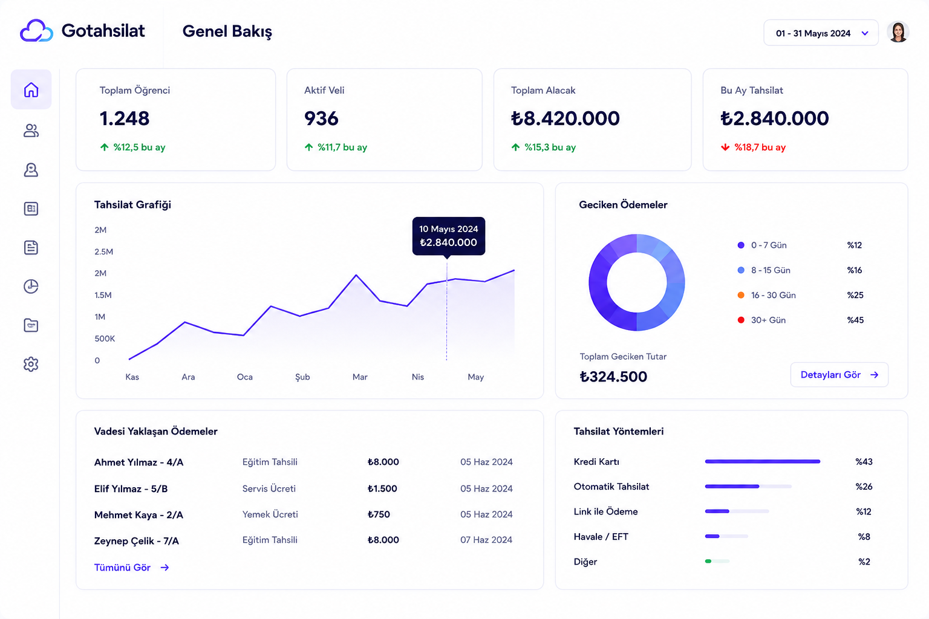Open the news-style panel sidebar icon
Screen dimensions: 929x619
coord(31,209)
